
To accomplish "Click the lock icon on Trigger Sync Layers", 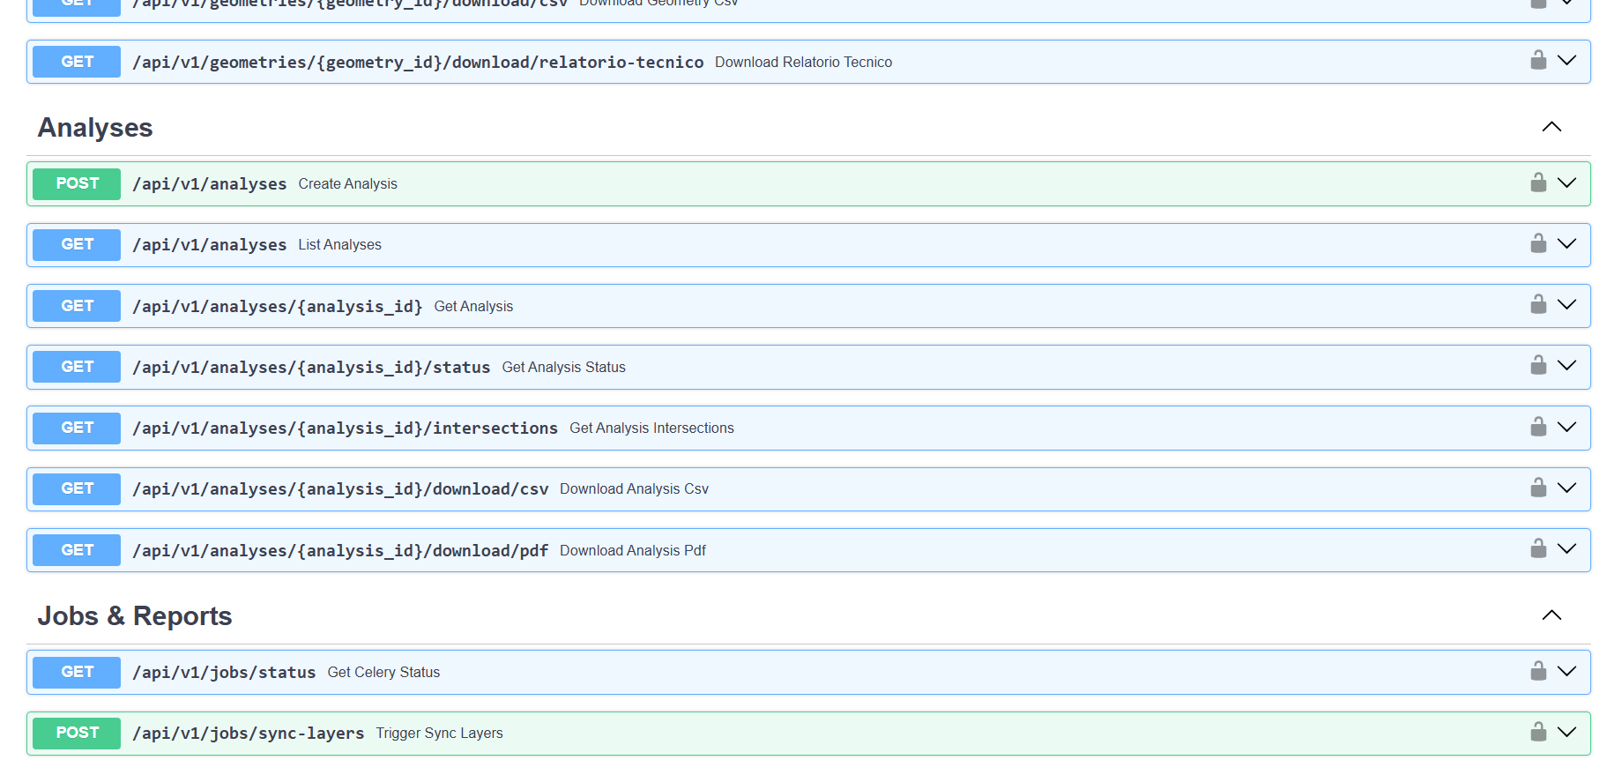I will pyautogui.click(x=1538, y=732).
